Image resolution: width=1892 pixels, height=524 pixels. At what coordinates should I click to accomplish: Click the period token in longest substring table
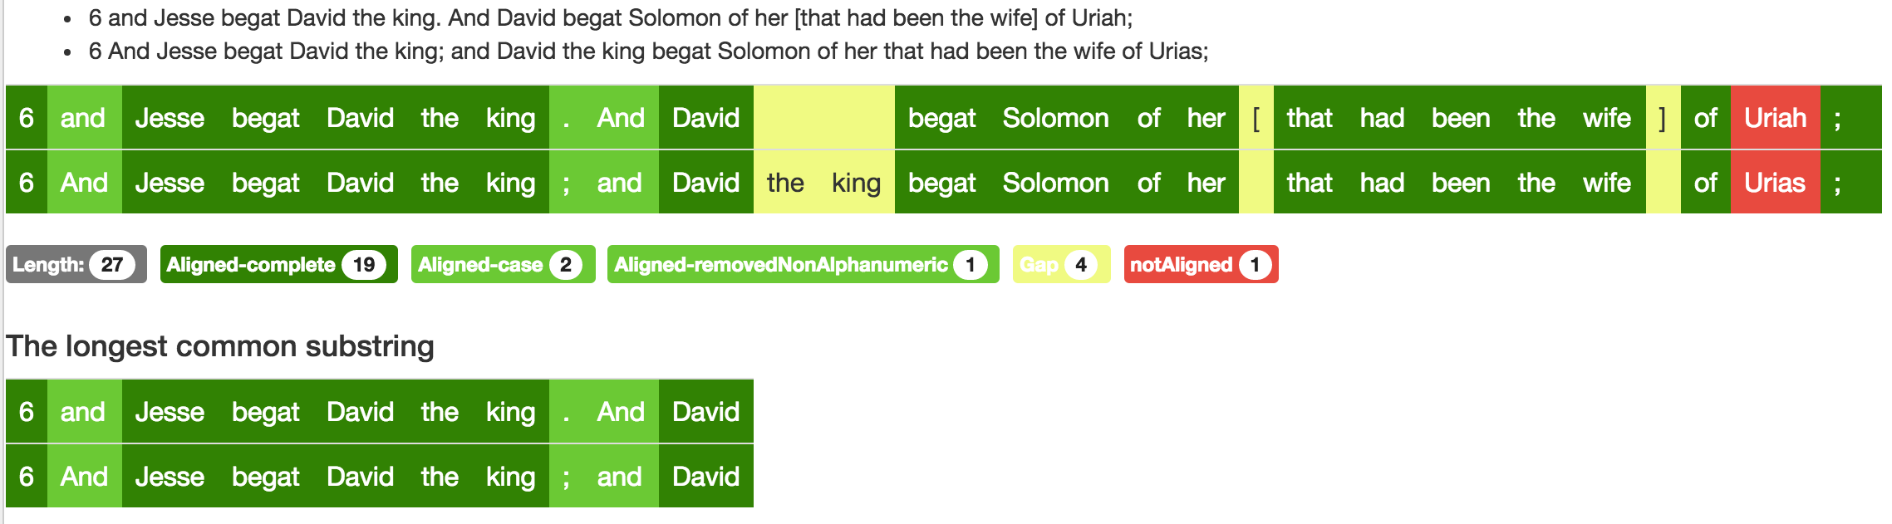point(566,412)
